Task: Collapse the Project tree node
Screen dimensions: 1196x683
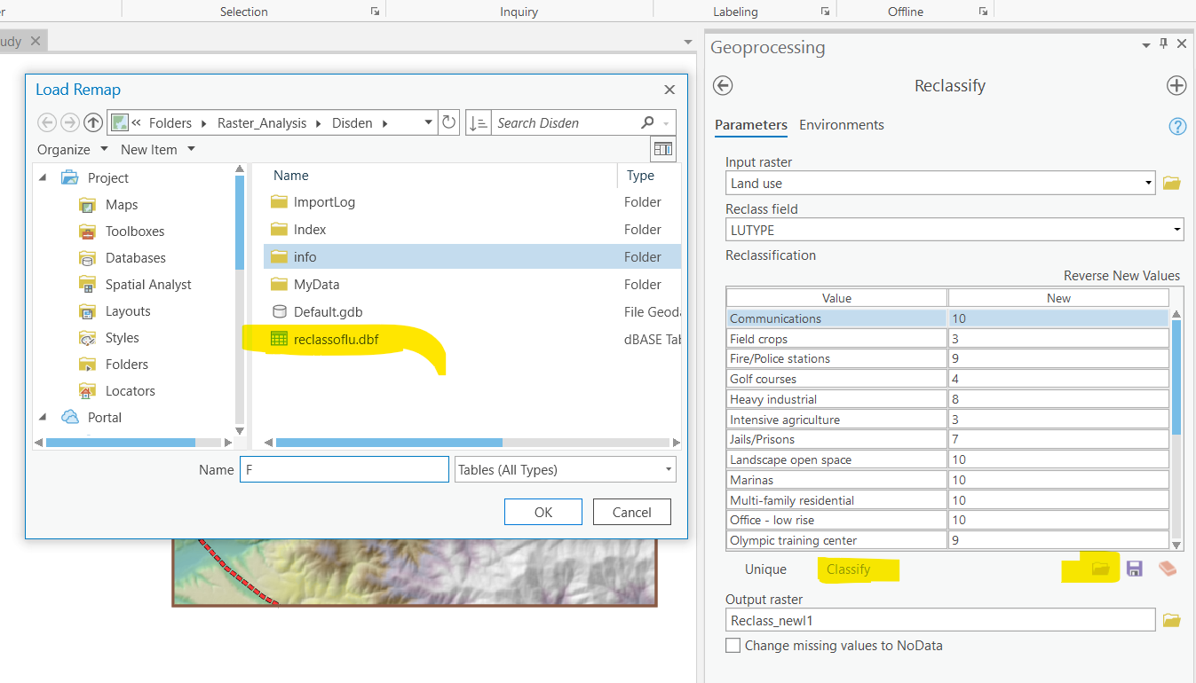Action: pos(43,178)
